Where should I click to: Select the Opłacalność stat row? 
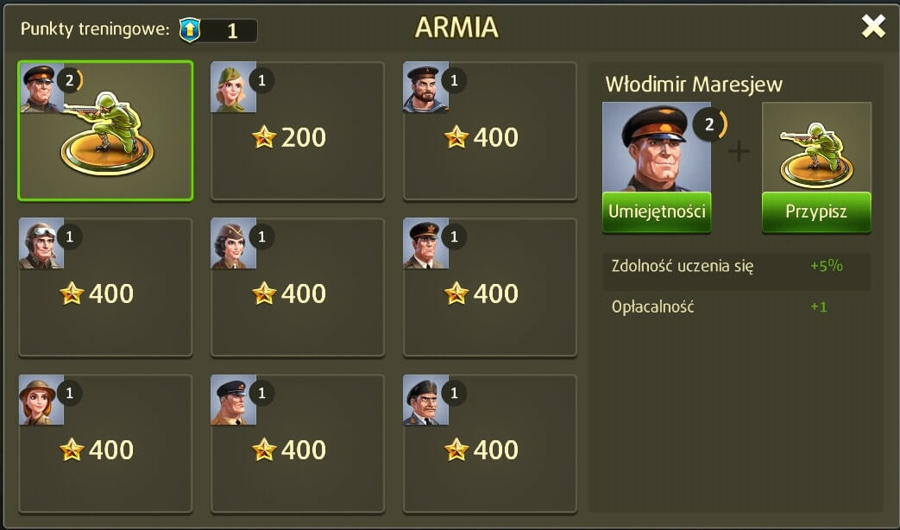point(737,306)
